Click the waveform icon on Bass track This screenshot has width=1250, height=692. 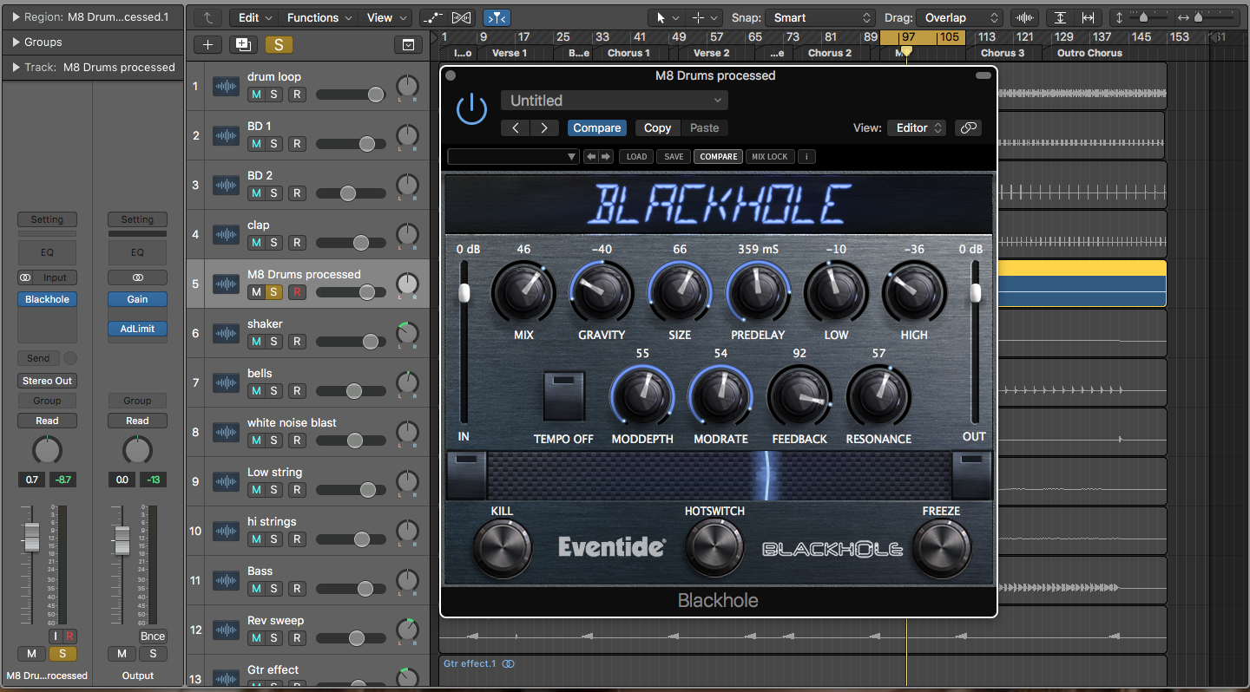(227, 580)
